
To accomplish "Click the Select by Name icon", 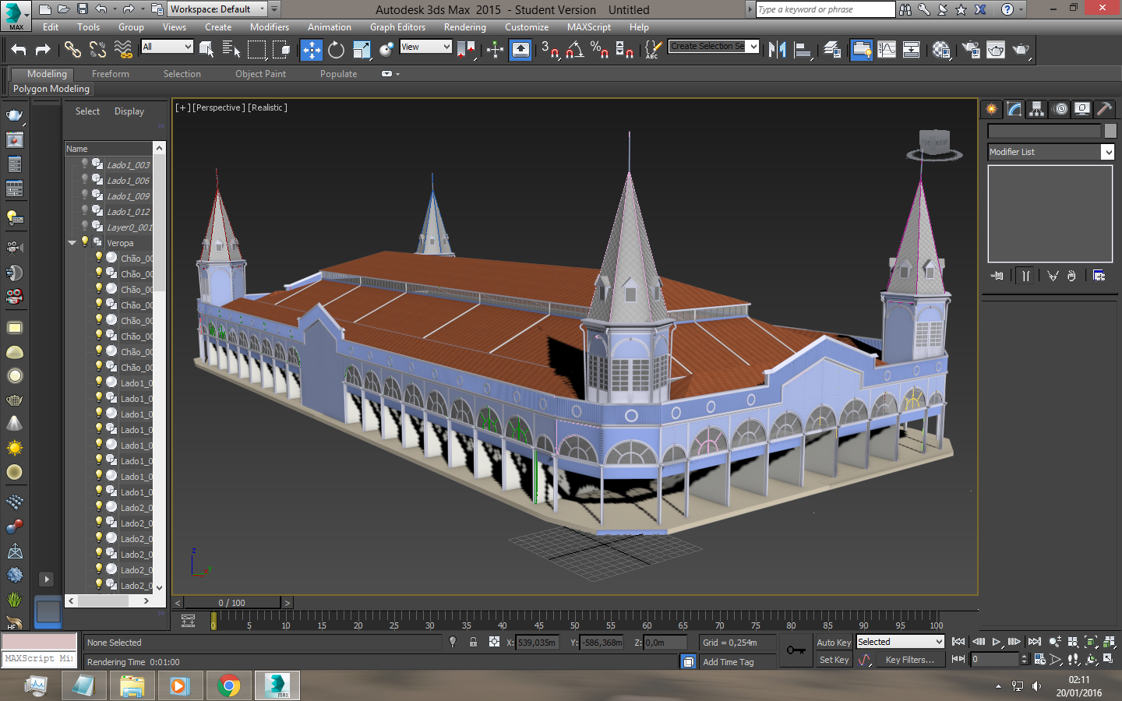I will point(231,50).
